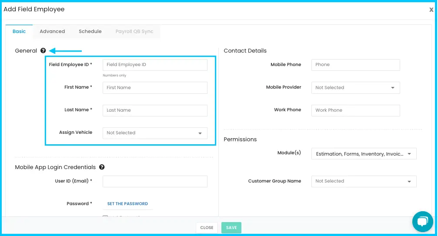This screenshot has width=438, height=236.
Task: Open the Customer Group Name dropdown
Action: click(364, 181)
